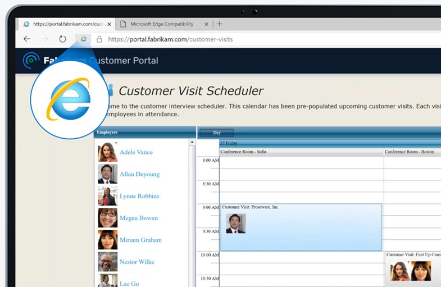Reload the page with Refresh icon
This screenshot has width=441, height=287.
(x=62, y=39)
